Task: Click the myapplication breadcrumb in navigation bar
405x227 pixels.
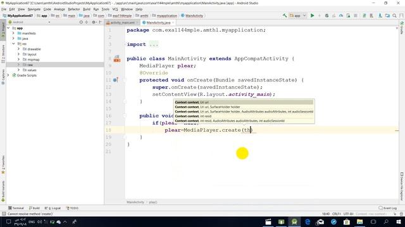Action: [165, 16]
